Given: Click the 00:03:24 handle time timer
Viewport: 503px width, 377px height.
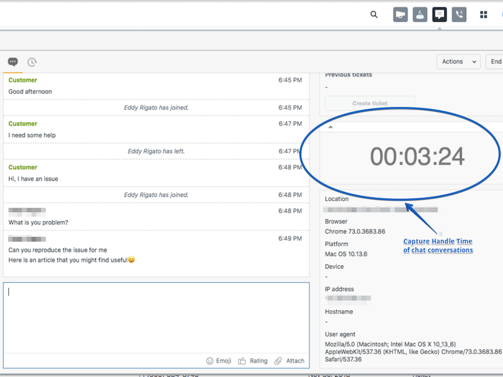Looking at the screenshot, I should coord(417,157).
